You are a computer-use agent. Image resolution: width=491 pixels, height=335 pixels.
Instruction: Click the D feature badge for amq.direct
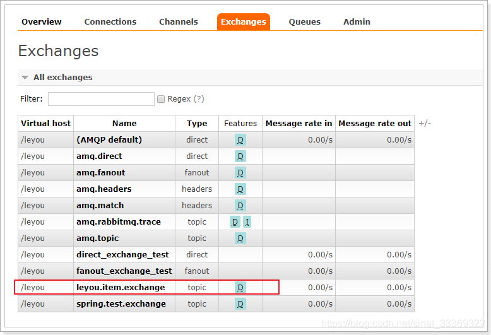point(240,156)
